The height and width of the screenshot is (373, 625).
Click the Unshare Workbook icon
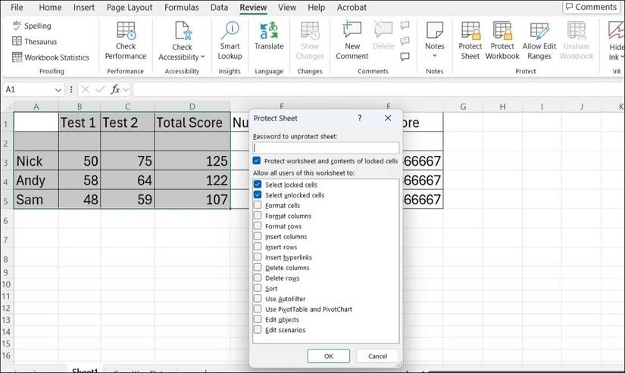coord(577,31)
